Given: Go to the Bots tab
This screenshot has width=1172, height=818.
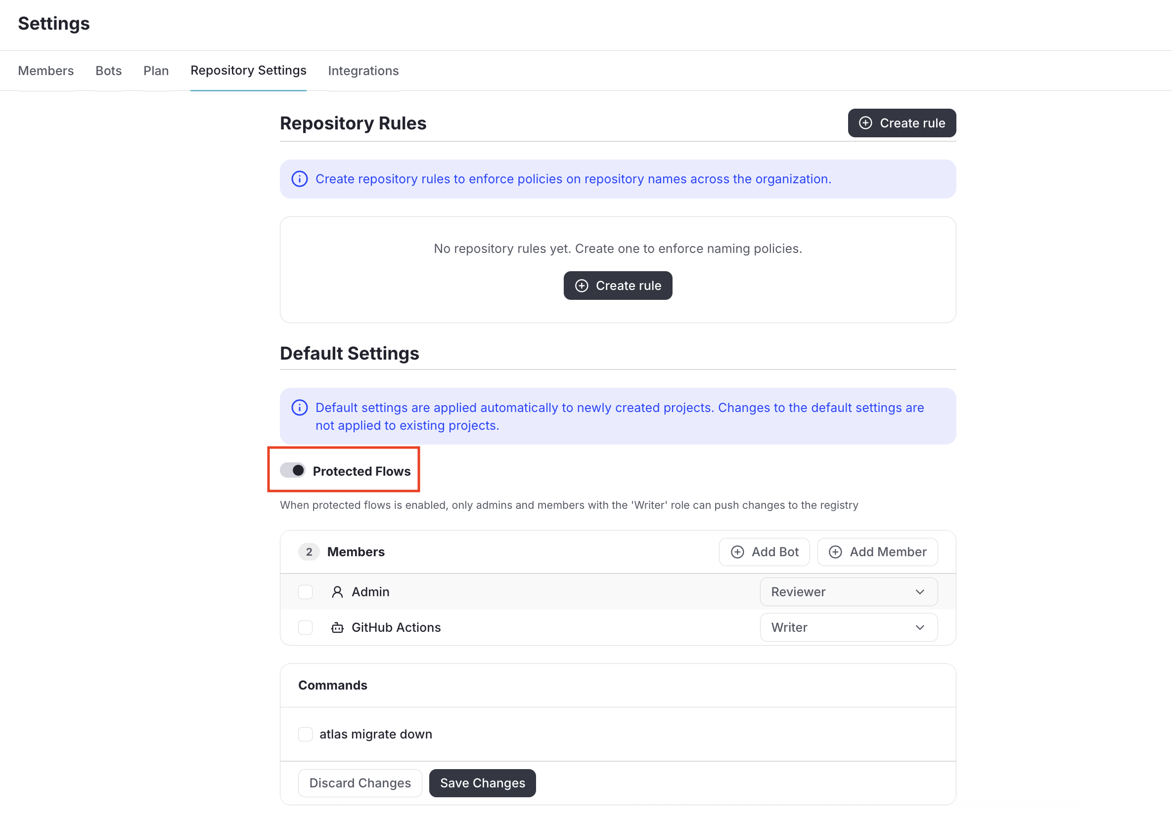Looking at the screenshot, I should point(109,70).
